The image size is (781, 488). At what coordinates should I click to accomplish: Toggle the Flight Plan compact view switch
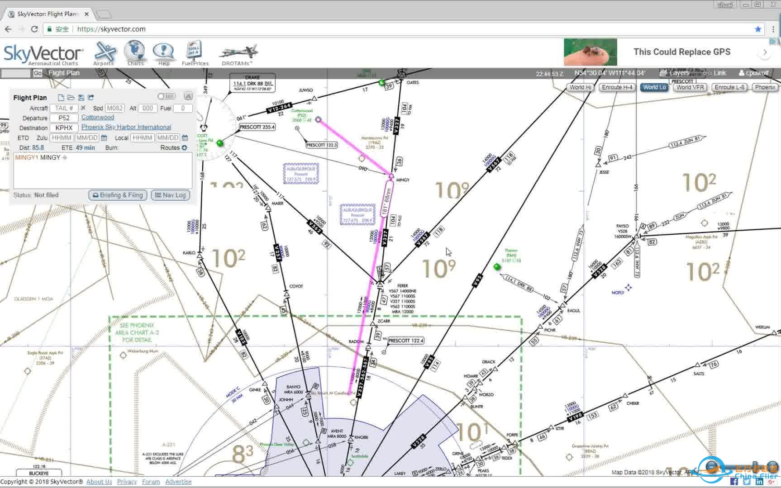click(167, 96)
